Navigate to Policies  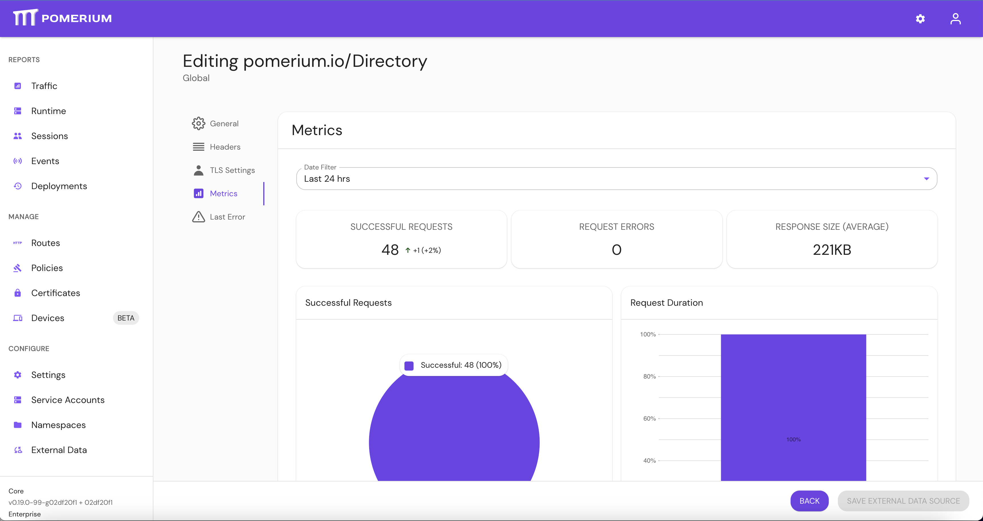(x=47, y=268)
